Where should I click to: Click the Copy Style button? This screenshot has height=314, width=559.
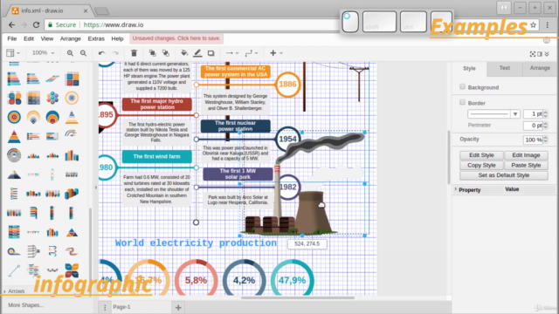[x=481, y=165]
